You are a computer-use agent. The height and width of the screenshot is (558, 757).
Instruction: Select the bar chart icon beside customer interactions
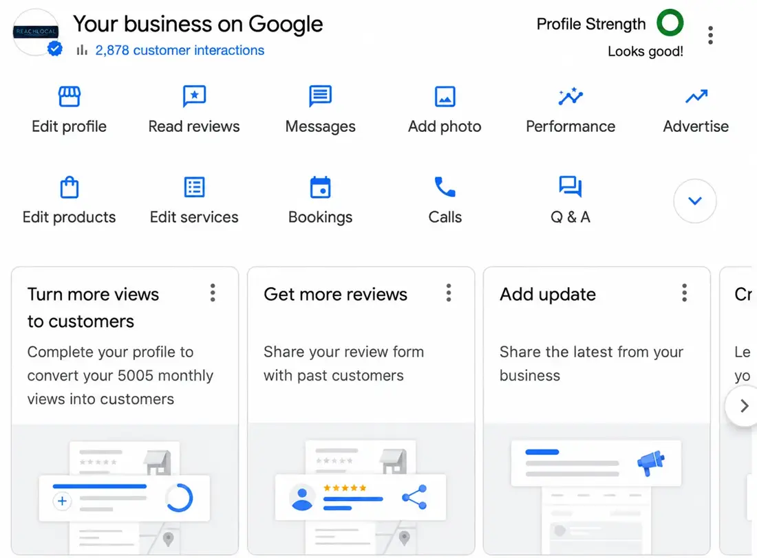point(82,49)
